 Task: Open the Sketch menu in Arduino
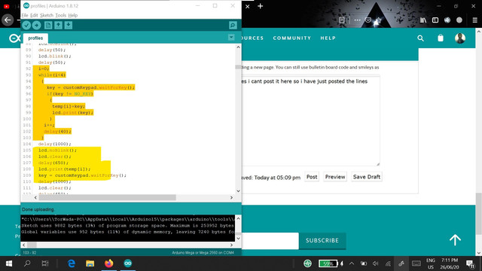tap(47, 15)
